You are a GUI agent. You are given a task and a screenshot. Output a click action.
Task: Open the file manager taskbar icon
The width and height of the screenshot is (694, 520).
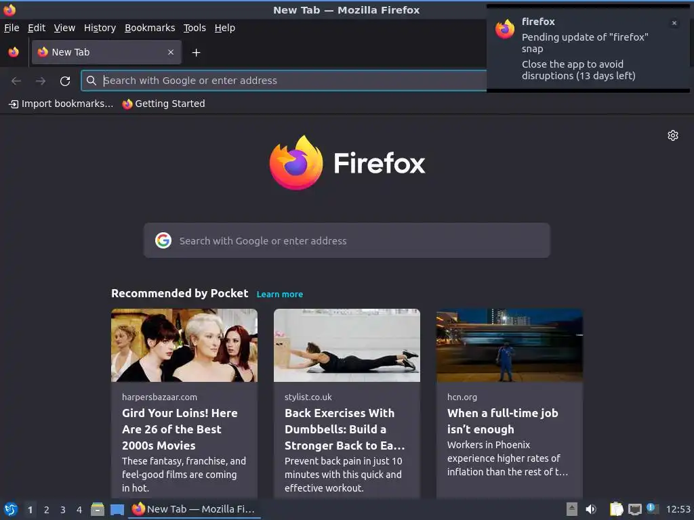(x=98, y=509)
